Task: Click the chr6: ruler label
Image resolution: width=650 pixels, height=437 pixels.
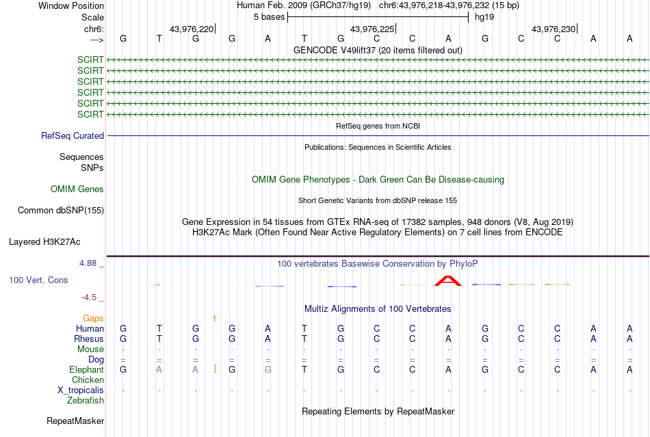Action: 94,29
